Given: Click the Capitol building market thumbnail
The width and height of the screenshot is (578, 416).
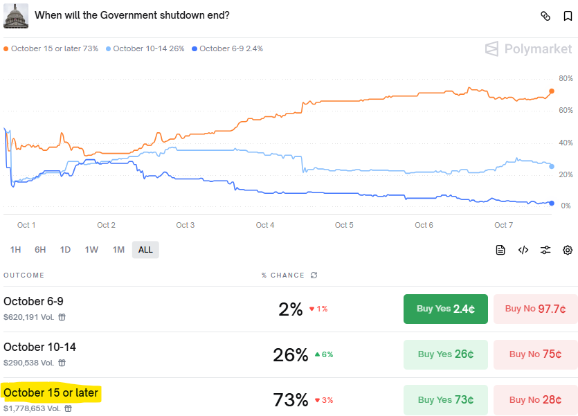Looking at the screenshot, I should point(17,15).
